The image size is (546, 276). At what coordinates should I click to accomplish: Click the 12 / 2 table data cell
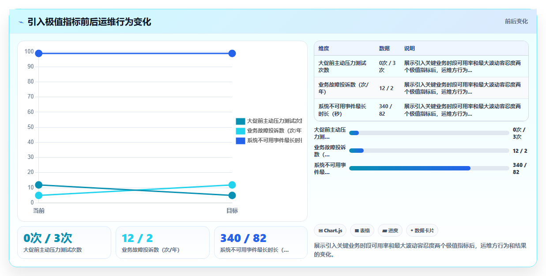[x=387, y=88]
